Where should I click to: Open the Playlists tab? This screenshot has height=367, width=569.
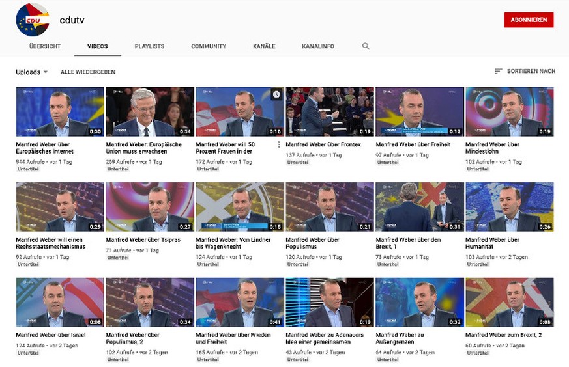149,46
